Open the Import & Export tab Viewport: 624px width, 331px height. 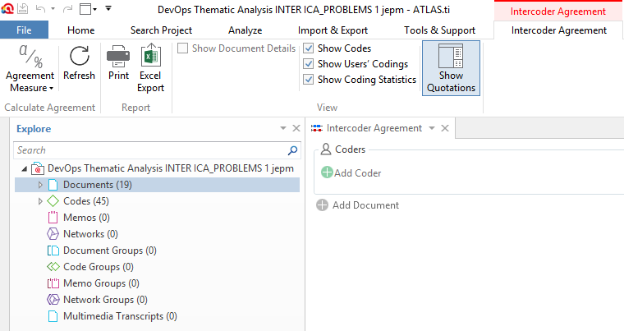click(333, 30)
